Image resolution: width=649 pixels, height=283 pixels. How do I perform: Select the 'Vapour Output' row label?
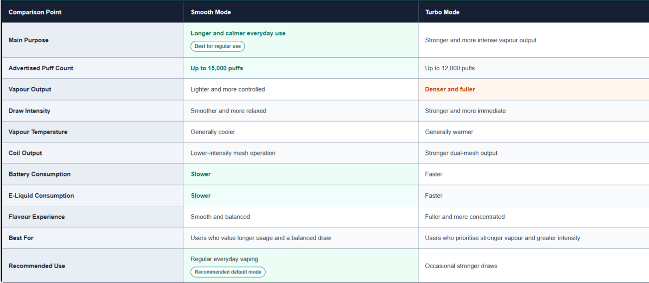pyautogui.click(x=30, y=90)
